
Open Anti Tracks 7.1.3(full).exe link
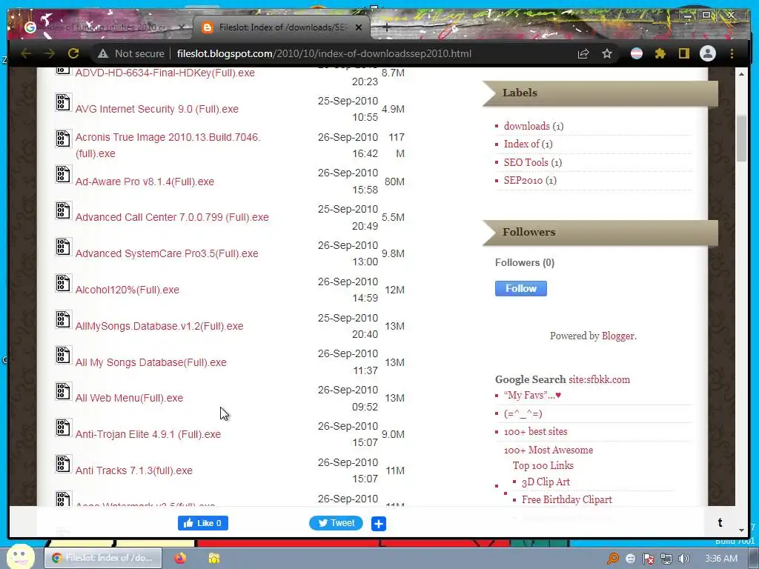tap(134, 470)
